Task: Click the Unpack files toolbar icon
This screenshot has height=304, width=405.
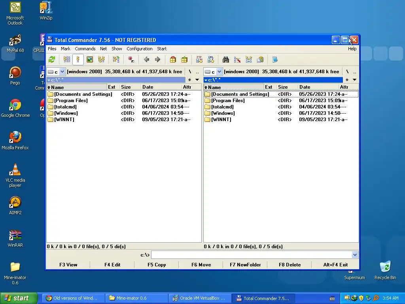Action: (x=184, y=60)
